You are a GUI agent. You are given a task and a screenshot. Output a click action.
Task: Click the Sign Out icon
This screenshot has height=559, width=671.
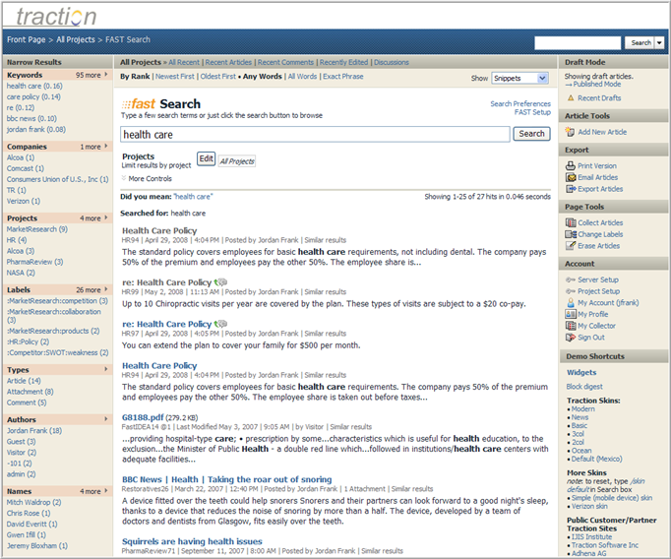click(571, 338)
